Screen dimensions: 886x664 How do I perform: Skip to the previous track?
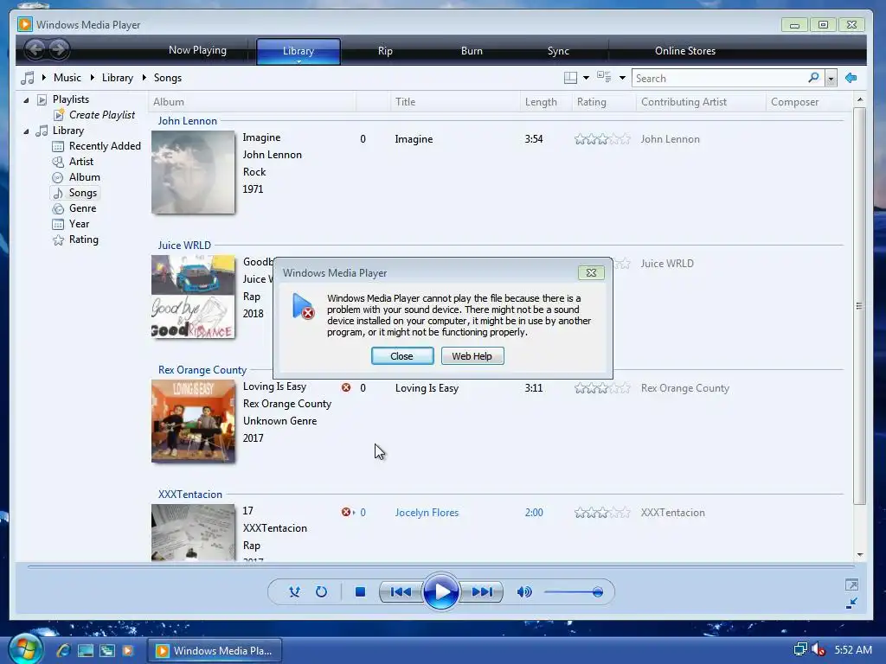pos(401,591)
